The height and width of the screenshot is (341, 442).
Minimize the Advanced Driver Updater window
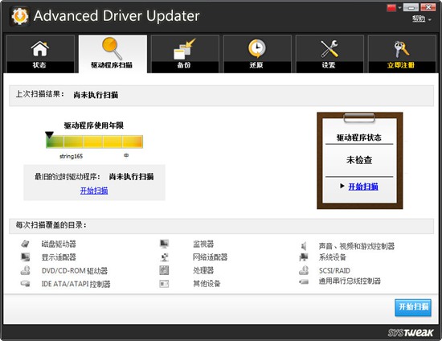tap(411, 7)
